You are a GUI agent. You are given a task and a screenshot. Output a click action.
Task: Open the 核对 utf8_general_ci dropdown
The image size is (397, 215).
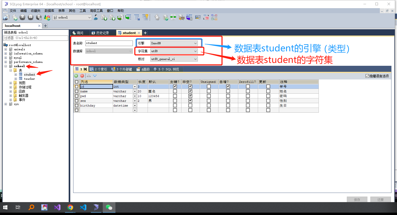174,59
